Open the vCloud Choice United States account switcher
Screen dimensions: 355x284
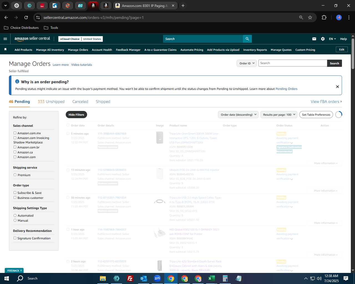(81, 39)
